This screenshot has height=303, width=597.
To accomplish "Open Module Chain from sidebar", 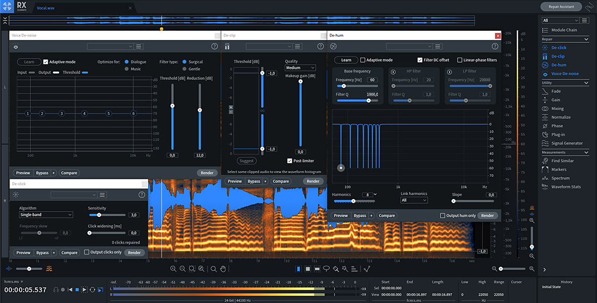I will tap(564, 30).
